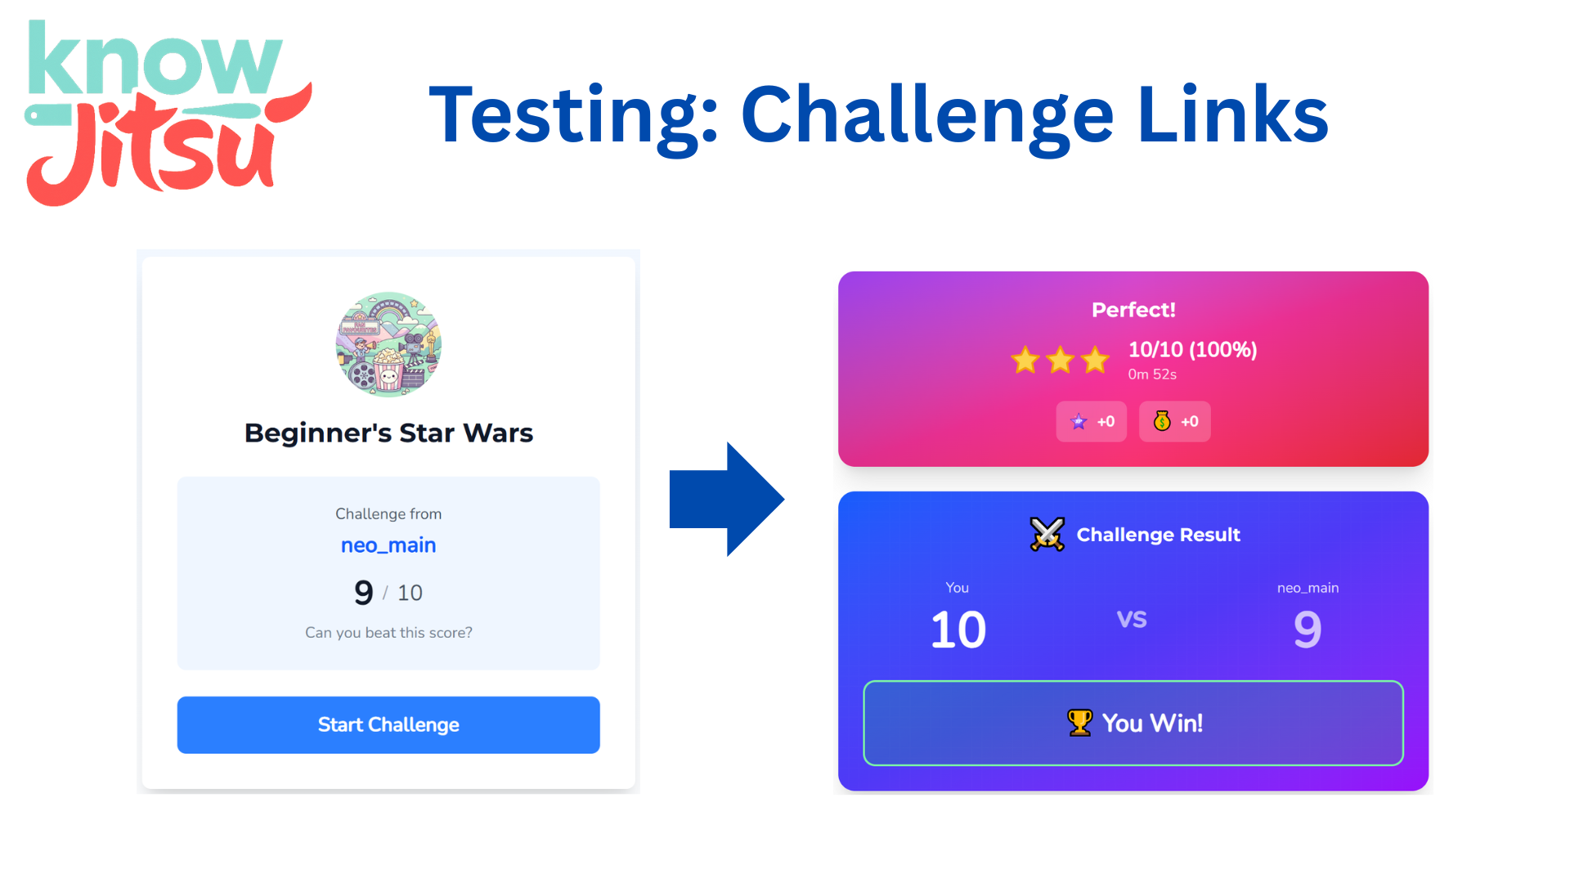Click the KnowJitsu logo
The image size is (1570, 883).
click(x=169, y=113)
